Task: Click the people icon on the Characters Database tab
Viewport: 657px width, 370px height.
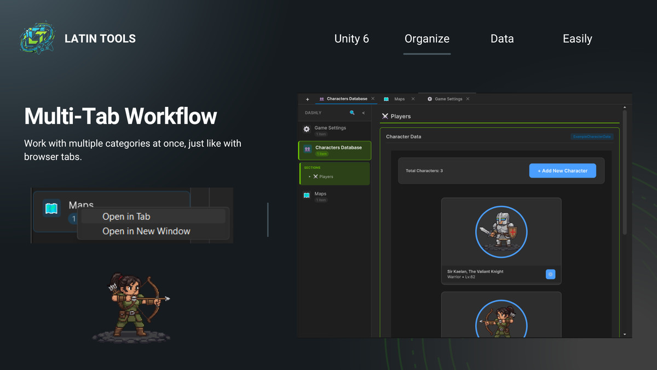Action: [322, 99]
